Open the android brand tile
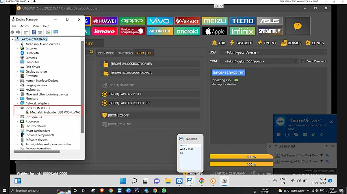The width and height of the screenshot is (347, 194). point(187,31)
